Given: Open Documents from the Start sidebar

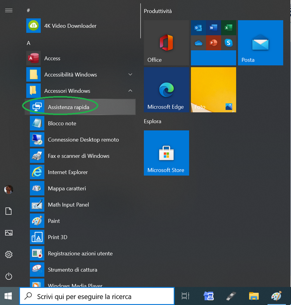Looking at the screenshot, I should pos(8,211).
